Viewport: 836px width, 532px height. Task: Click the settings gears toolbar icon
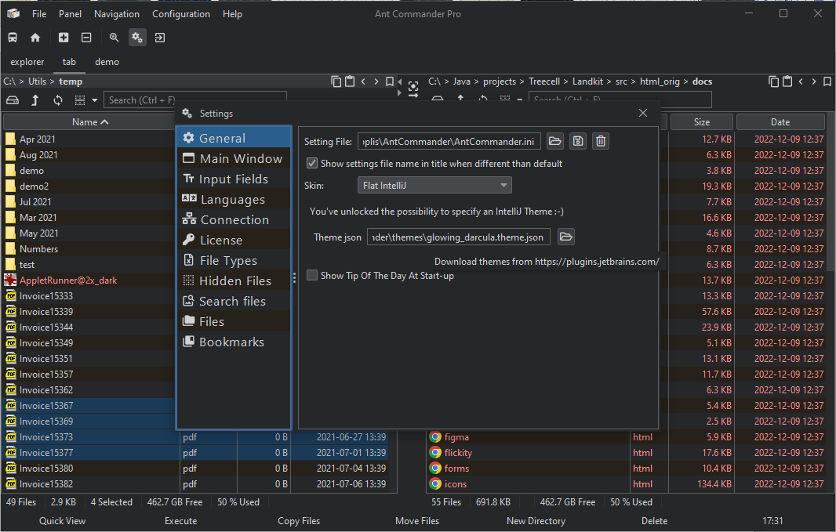pyautogui.click(x=137, y=38)
